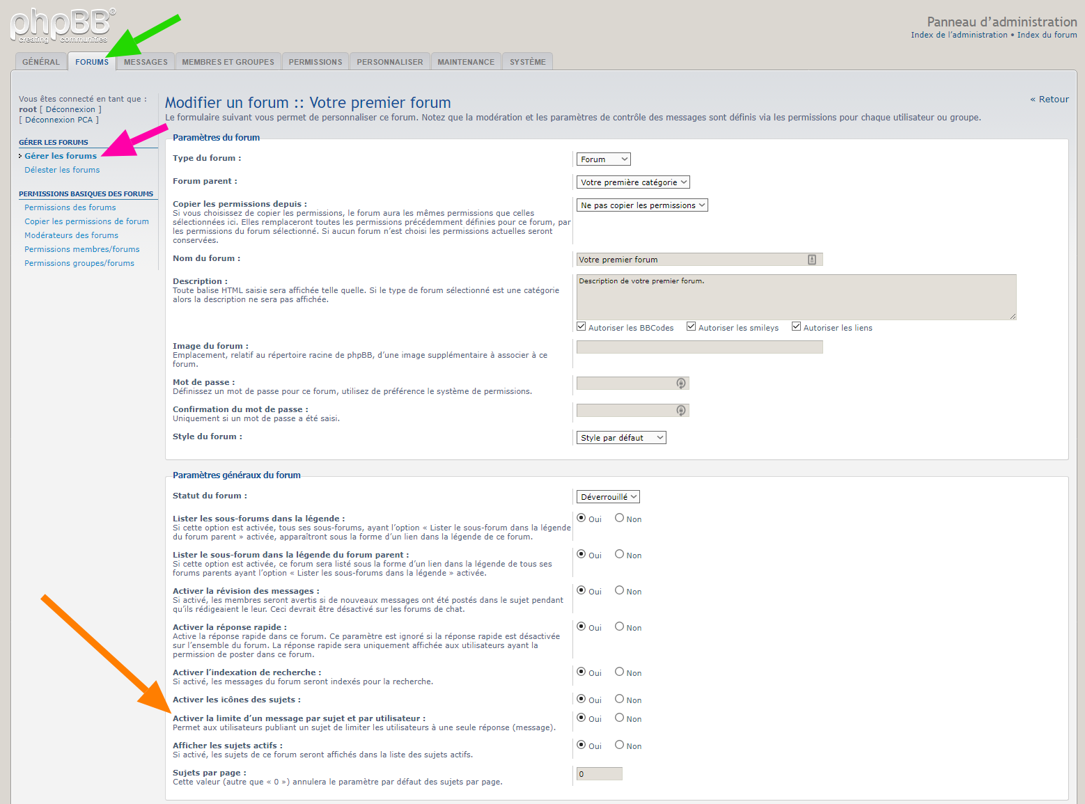The height and width of the screenshot is (804, 1085).
Task: Uncheck Autoriser les BBCodes checkbox
Action: (x=581, y=326)
